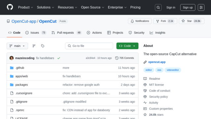This screenshot has height=119, width=211.
Task: Open the OpenCut repository name link
Action: [48, 21]
